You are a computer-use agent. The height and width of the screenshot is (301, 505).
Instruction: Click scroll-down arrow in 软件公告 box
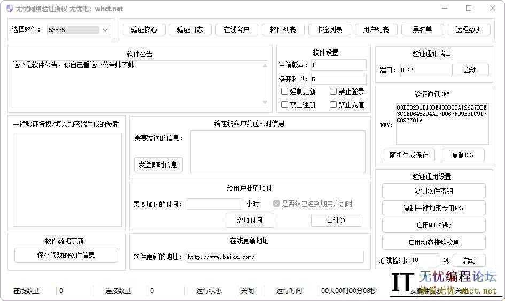[x=265, y=103]
